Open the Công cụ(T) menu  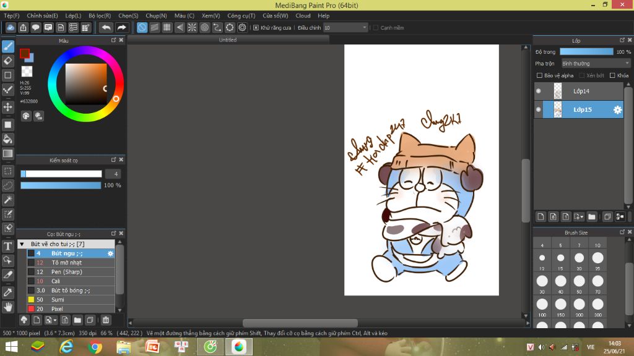(241, 15)
